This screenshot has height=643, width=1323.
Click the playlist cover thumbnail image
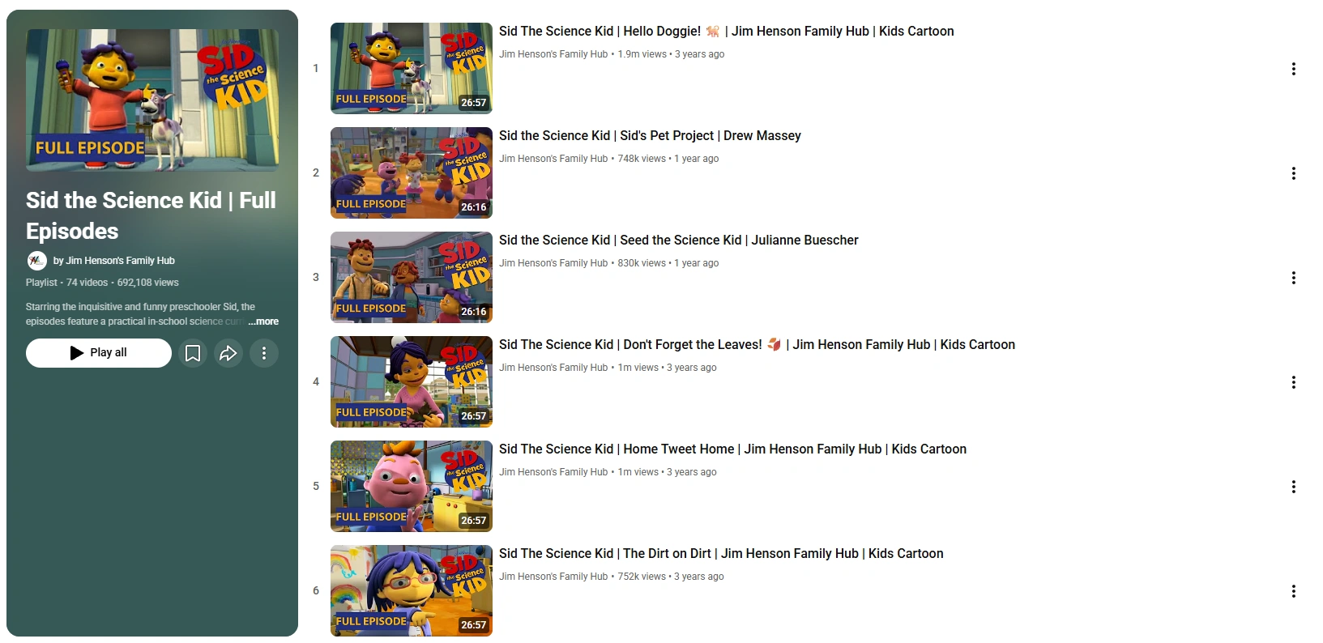pos(152,100)
